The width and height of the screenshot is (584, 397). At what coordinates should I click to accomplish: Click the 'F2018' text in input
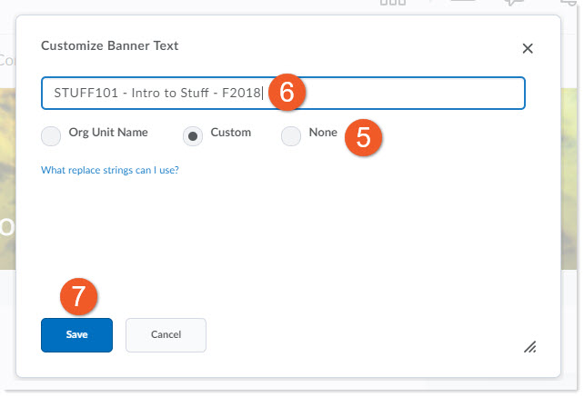point(241,93)
